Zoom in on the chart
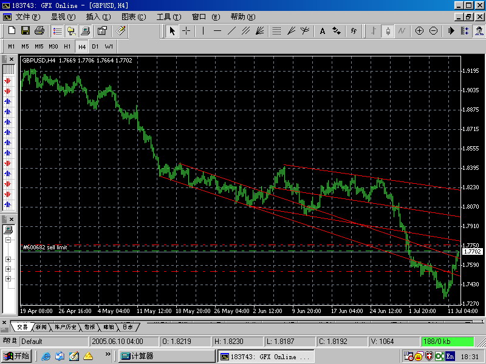The width and height of the screenshot is (486, 364). [419, 30]
